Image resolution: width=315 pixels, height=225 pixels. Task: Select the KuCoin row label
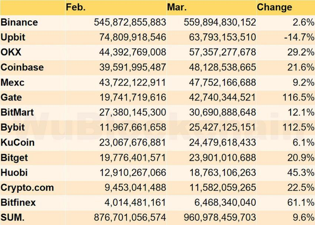coord(17,143)
